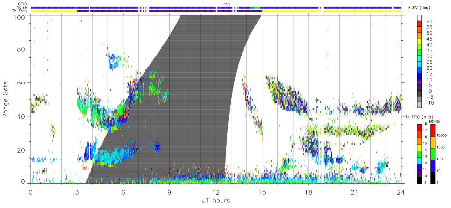Click the 'CPID' label at top left
Image resolution: width=451 pixels, height=208 pixels.
[23, 4]
